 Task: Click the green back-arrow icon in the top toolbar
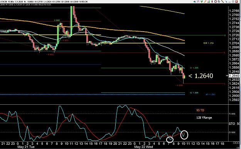point(195,2)
